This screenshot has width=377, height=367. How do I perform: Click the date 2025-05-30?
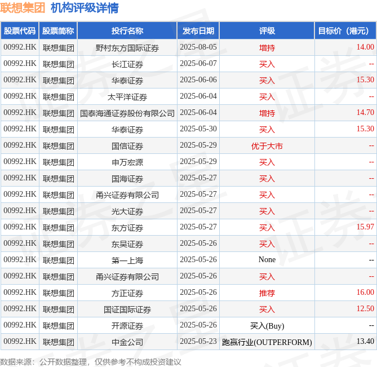tap(198, 129)
